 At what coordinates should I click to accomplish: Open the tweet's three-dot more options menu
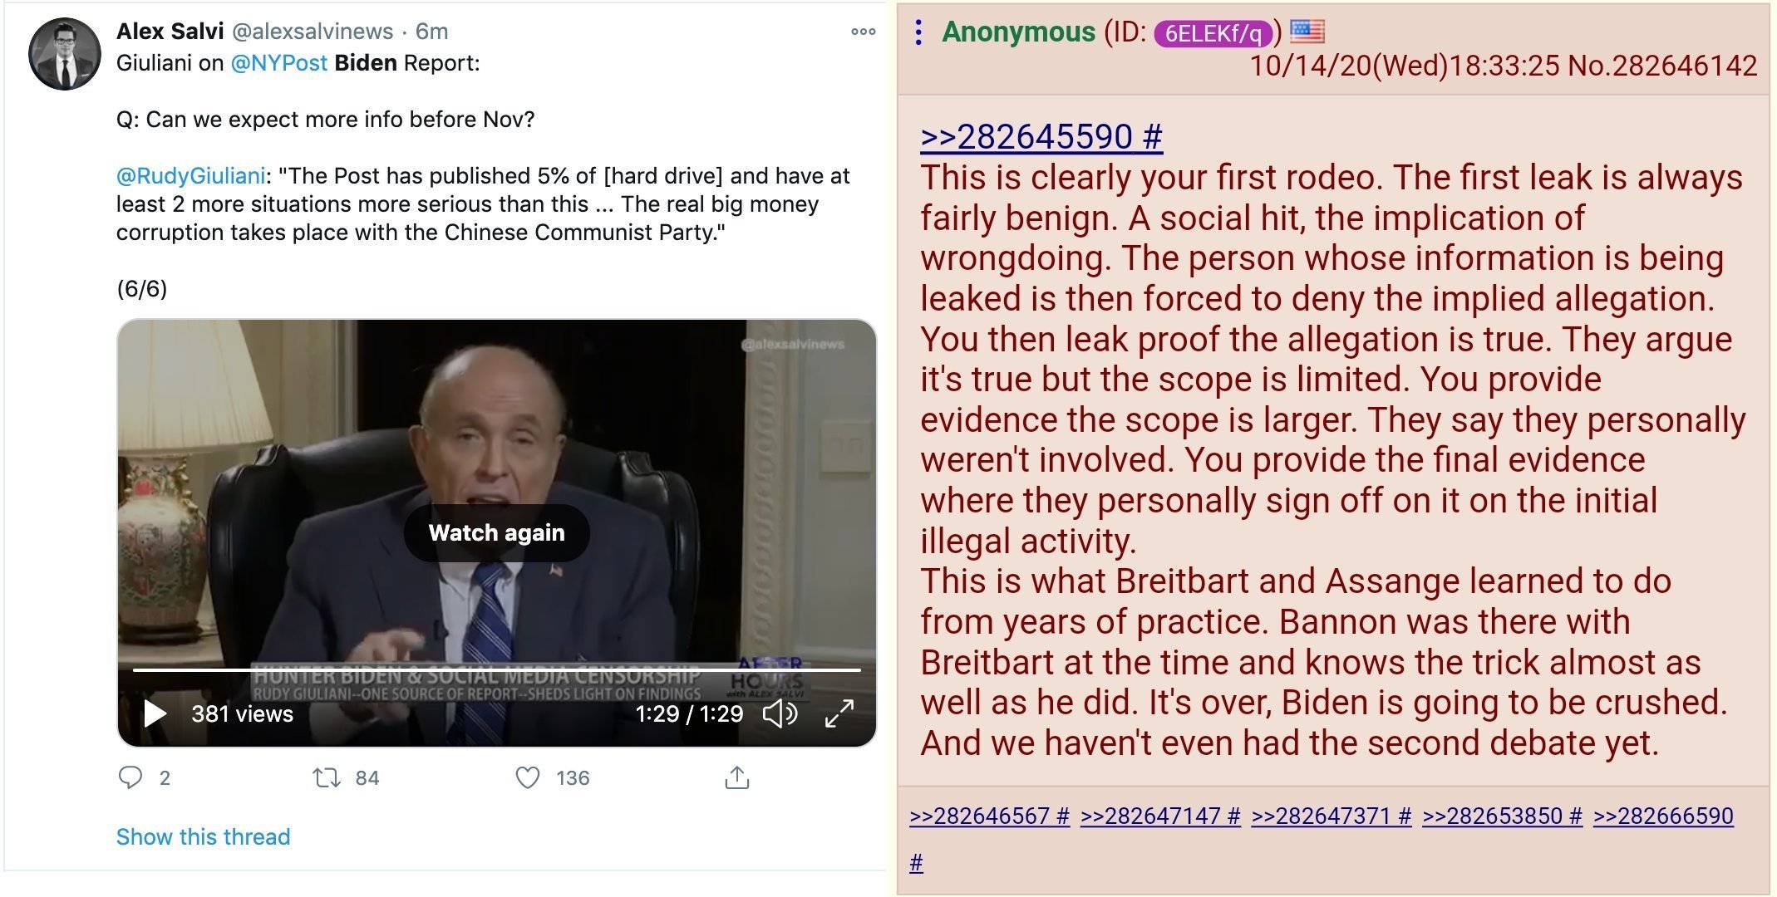[x=863, y=32]
